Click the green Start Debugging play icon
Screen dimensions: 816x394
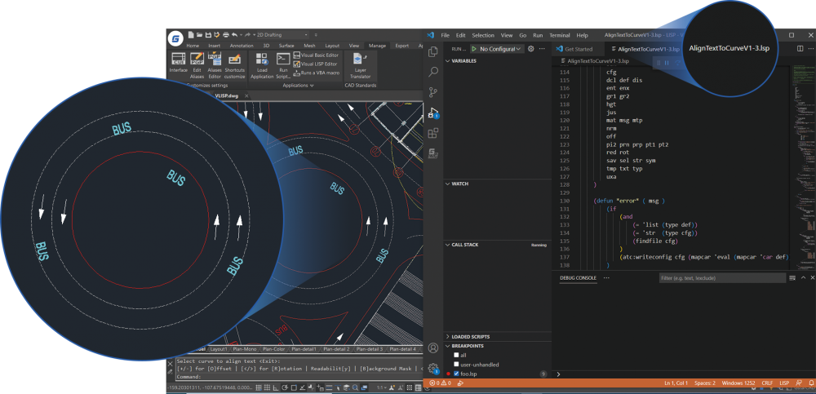473,49
